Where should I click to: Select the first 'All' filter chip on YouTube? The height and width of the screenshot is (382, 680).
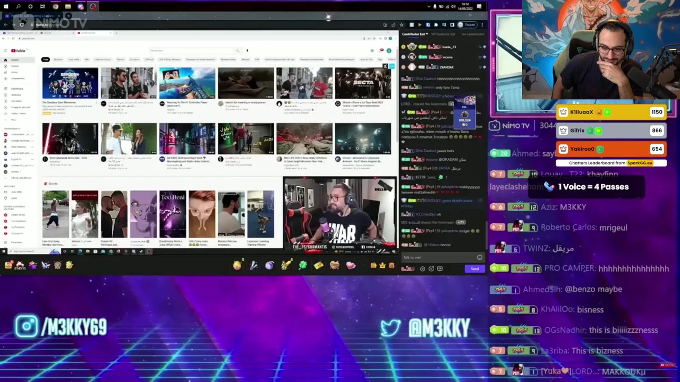coord(46,59)
